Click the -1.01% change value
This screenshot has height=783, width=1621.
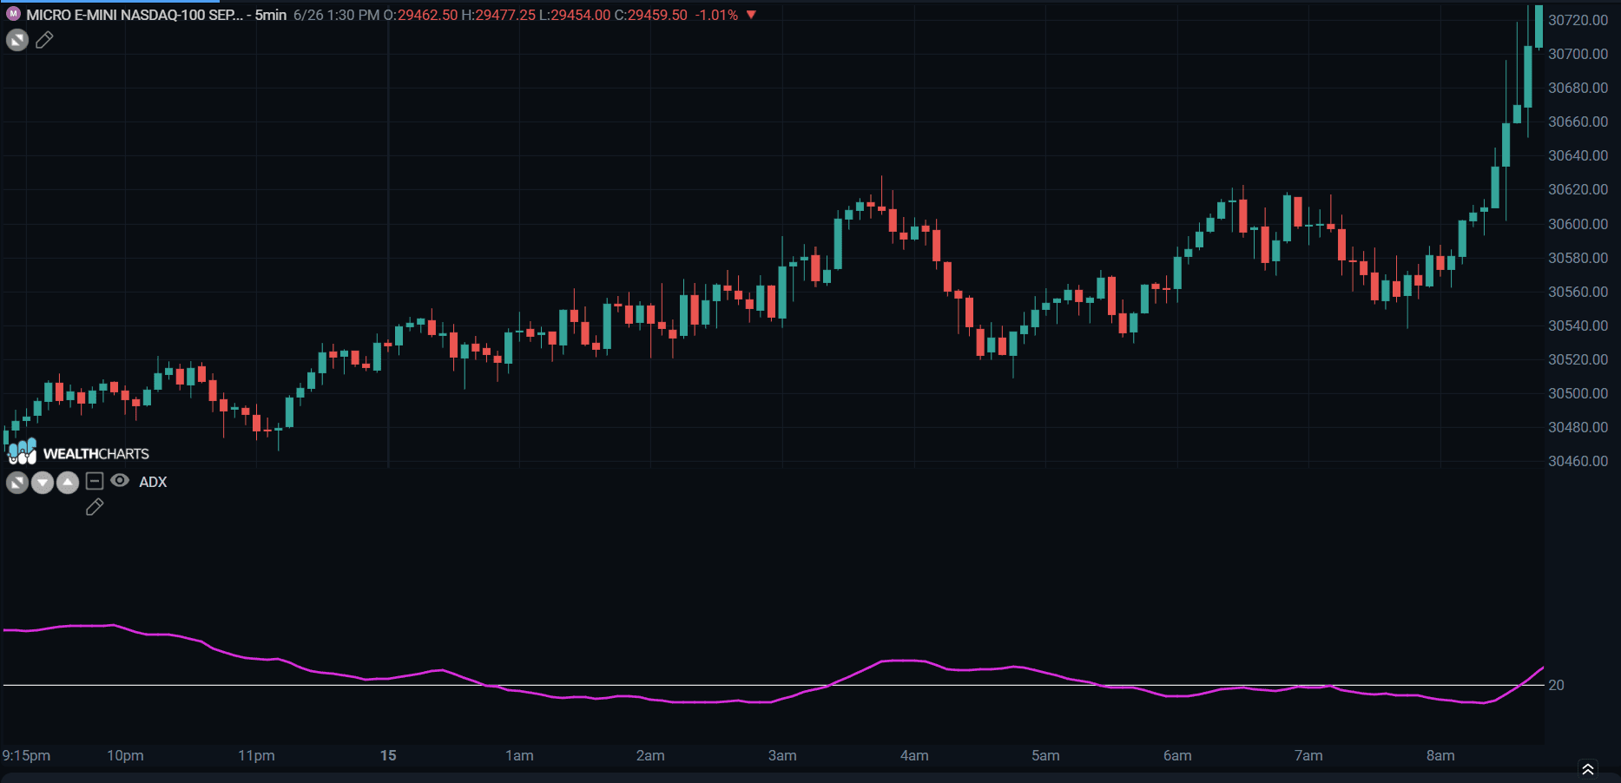pos(716,15)
